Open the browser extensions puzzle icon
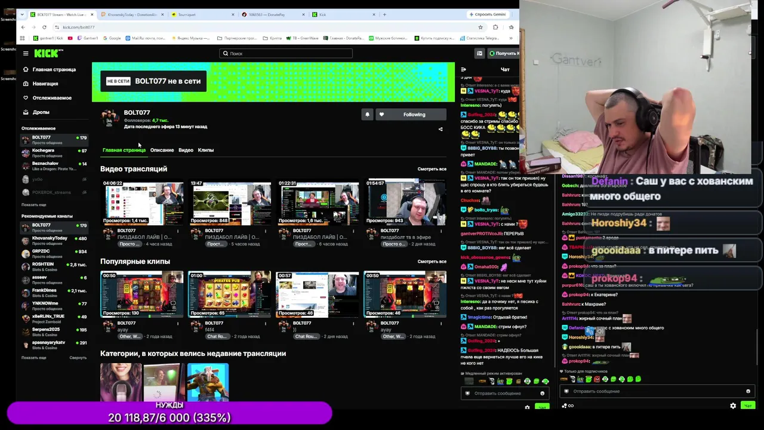This screenshot has width=764, height=430. 495,27
